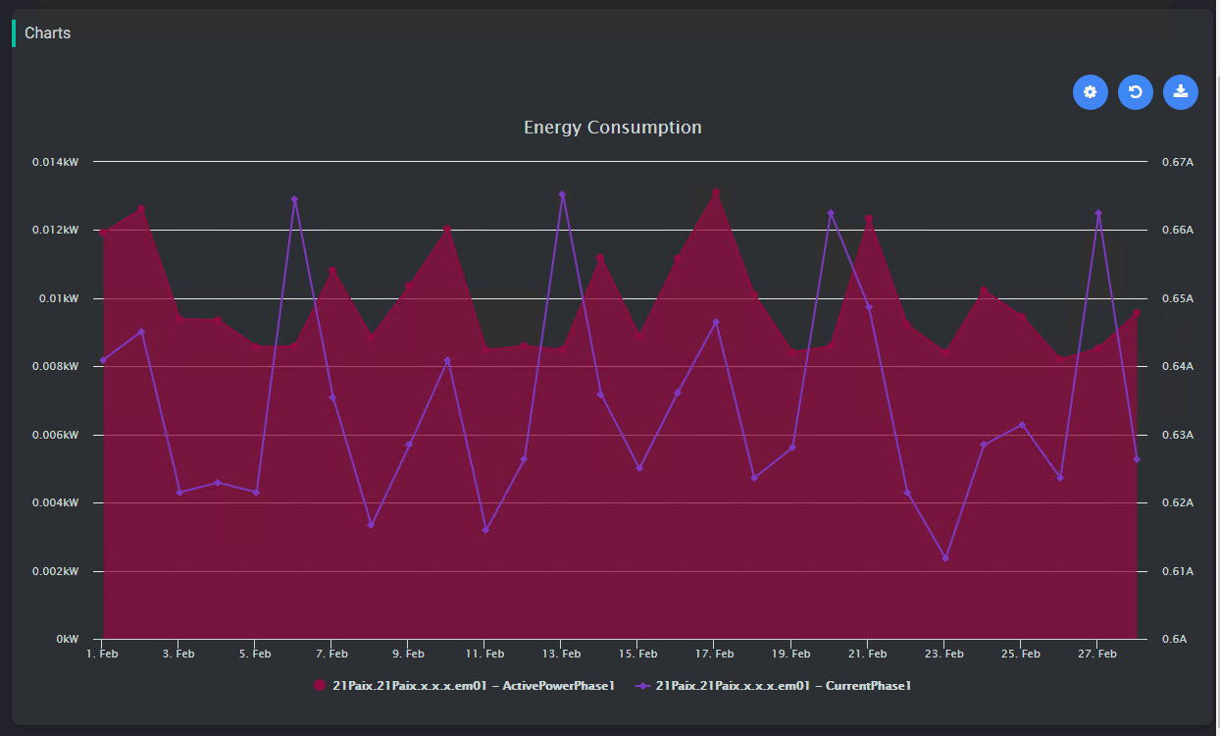Select ActivePowerPhase1 point on 21 Feb
The height and width of the screenshot is (736, 1220).
coord(869,219)
